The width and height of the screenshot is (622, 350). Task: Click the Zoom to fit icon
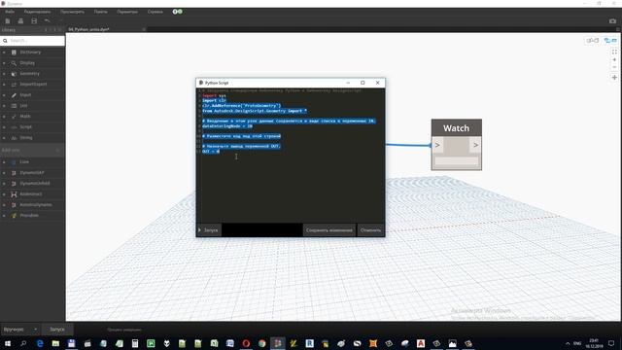point(614,52)
